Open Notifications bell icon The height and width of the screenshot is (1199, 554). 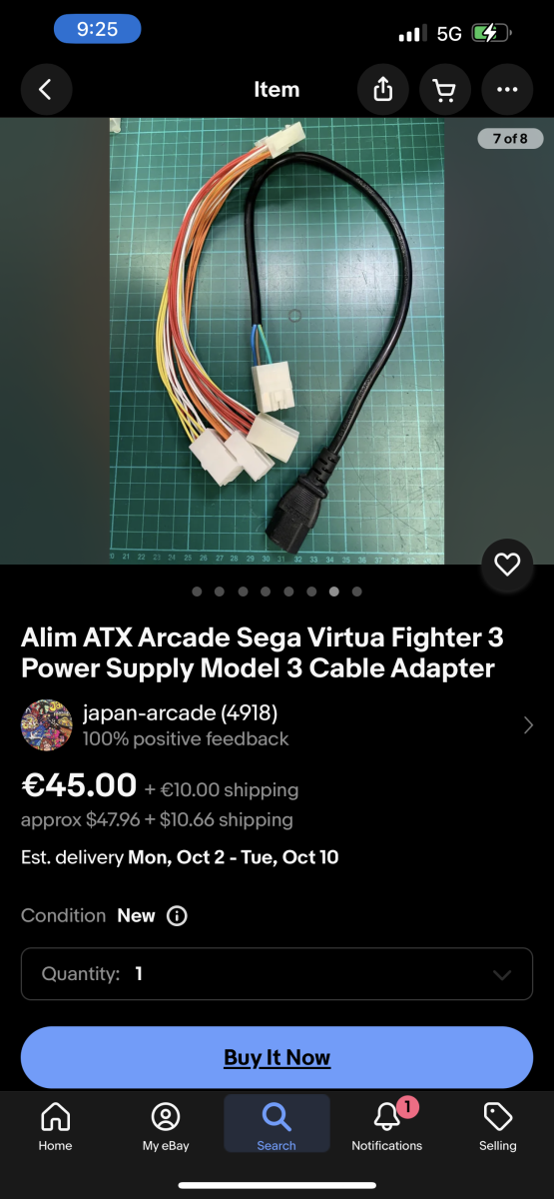[x=387, y=1117]
